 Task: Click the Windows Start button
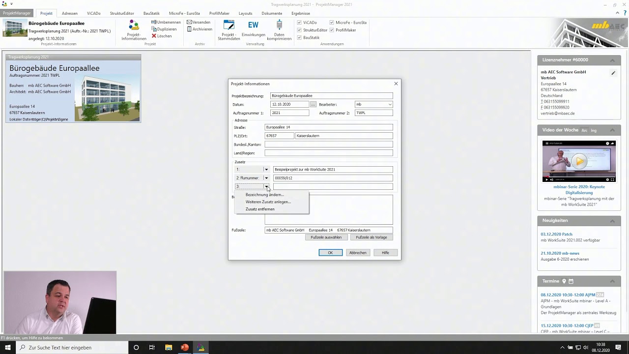pos(8,348)
